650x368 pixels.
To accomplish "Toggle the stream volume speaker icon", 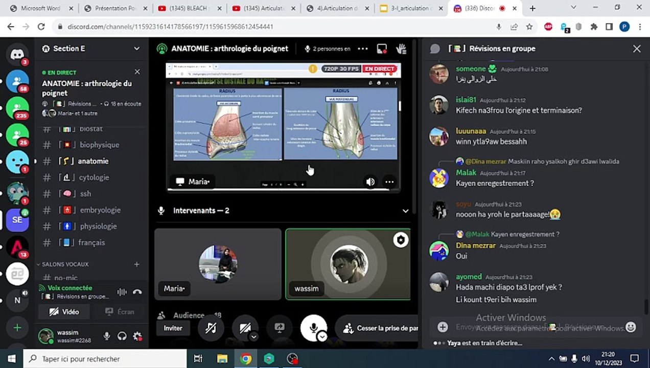I will [370, 181].
